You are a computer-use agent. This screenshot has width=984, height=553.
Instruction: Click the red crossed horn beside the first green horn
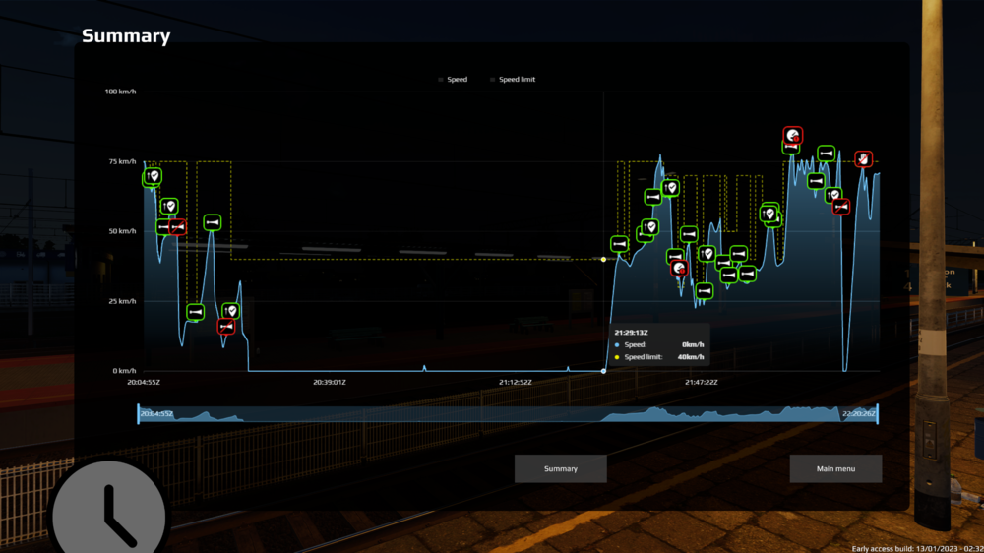click(x=177, y=226)
